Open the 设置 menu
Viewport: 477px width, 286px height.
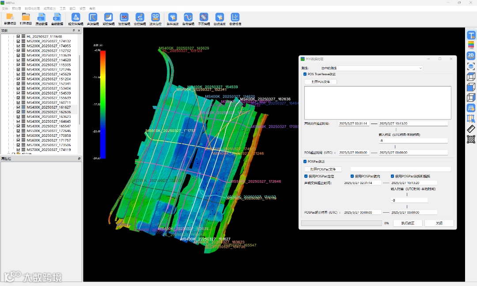click(x=83, y=8)
